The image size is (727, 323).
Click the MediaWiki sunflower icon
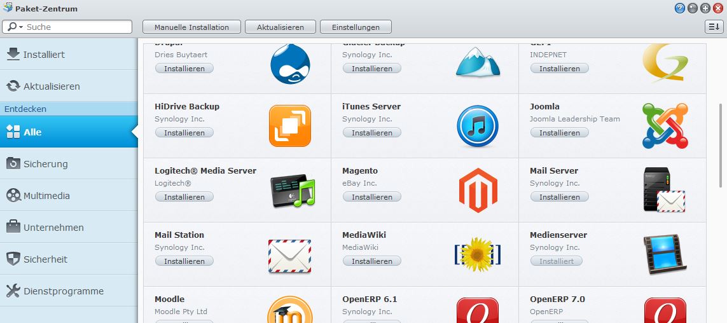pyautogui.click(x=477, y=254)
